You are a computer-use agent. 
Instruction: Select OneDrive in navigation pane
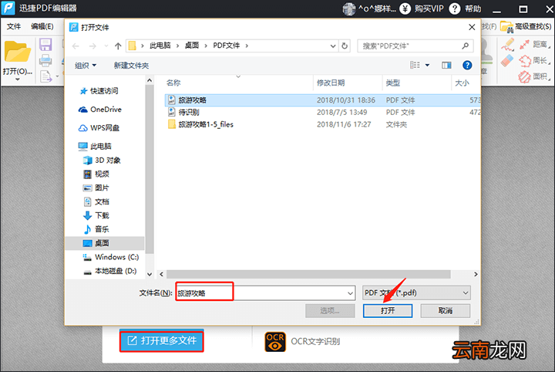click(99, 110)
